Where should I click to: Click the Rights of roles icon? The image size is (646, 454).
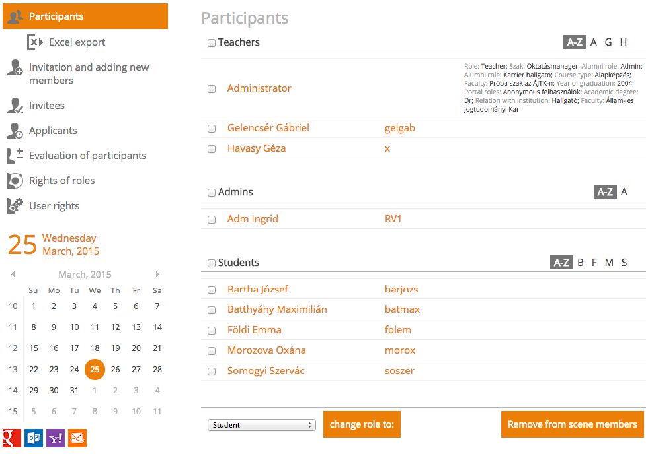pyautogui.click(x=15, y=181)
